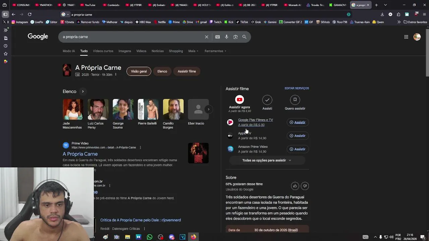Click Assistir for Google Play Filmes
The image size is (429, 241).
pyautogui.click(x=298, y=123)
